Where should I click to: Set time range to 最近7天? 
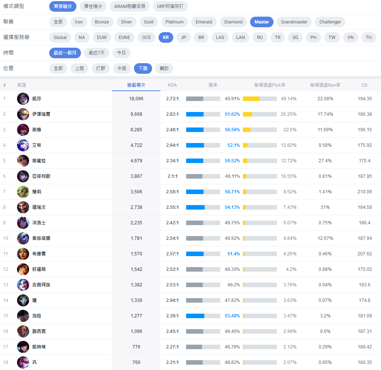click(97, 53)
